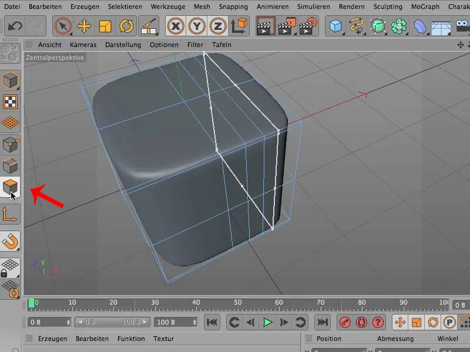This screenshot has height=352, width=470.
Task: Open the Sculpting menu
Action: 388,6
